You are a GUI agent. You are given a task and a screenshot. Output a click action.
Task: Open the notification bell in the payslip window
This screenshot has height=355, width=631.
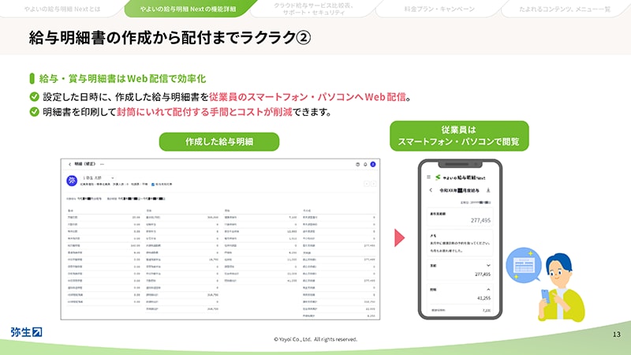click(x=365, y=164)
